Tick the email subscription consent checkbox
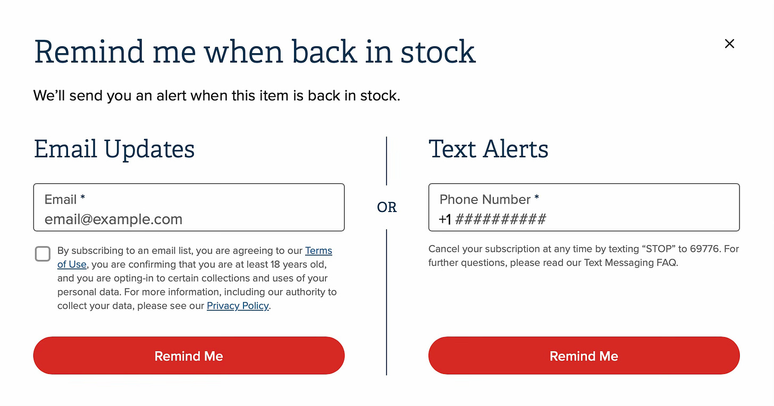Screen dimensions: 774x406 [43, 253]
